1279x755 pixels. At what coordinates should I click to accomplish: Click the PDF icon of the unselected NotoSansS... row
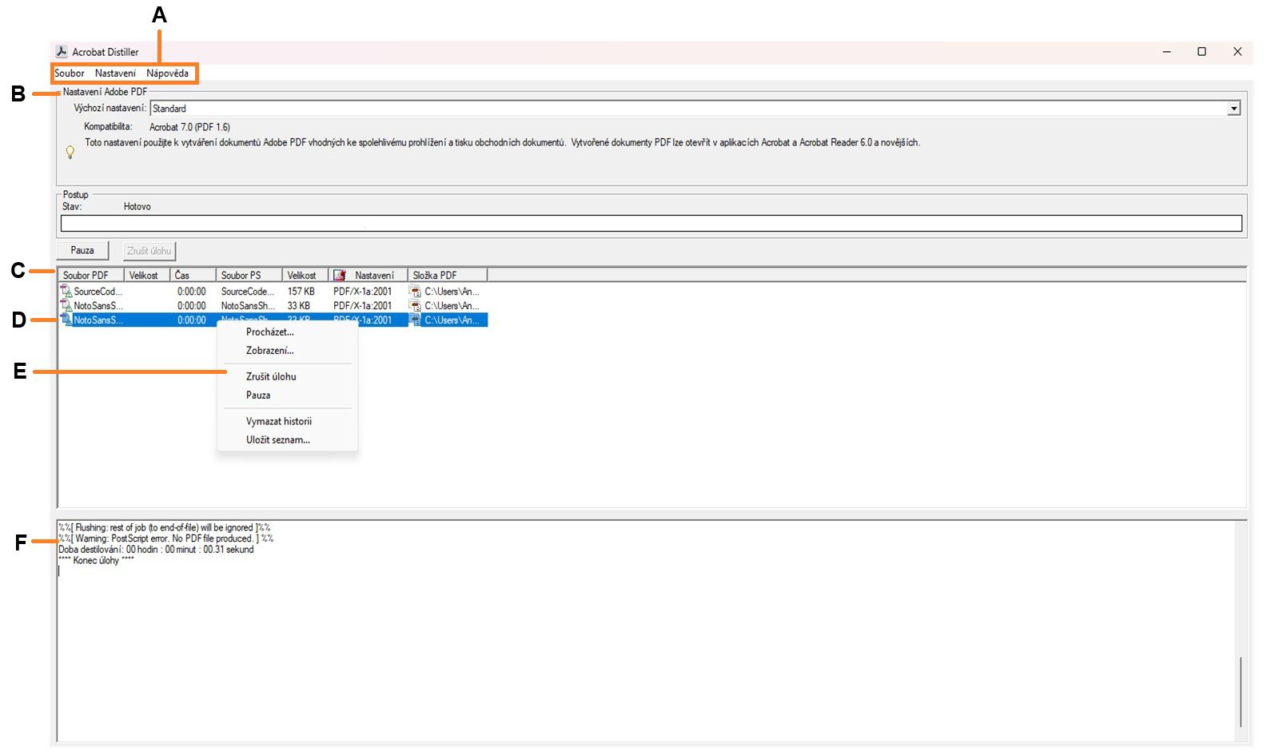click(66, 306)
